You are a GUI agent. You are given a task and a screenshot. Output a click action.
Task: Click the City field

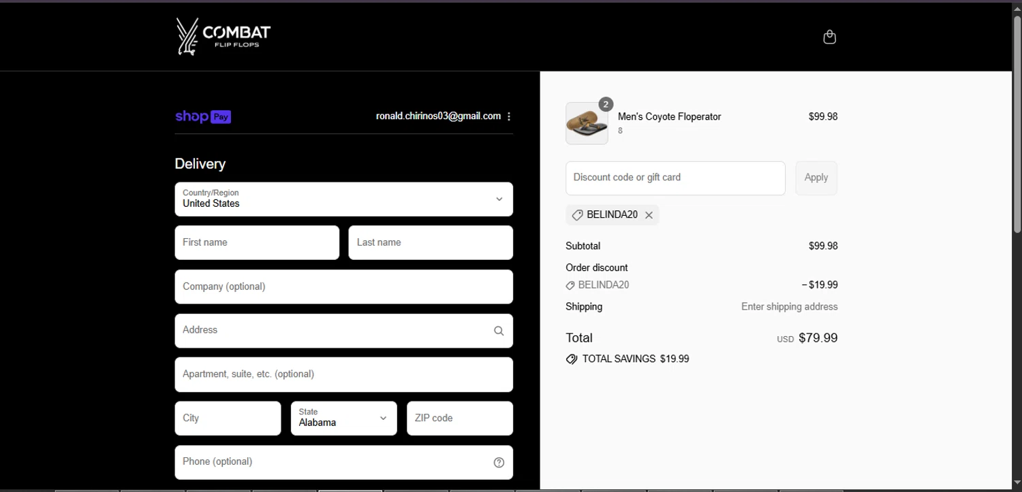(x=228, y=418)
